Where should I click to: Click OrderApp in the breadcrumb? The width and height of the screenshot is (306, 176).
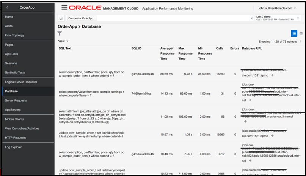pos(67,26)
